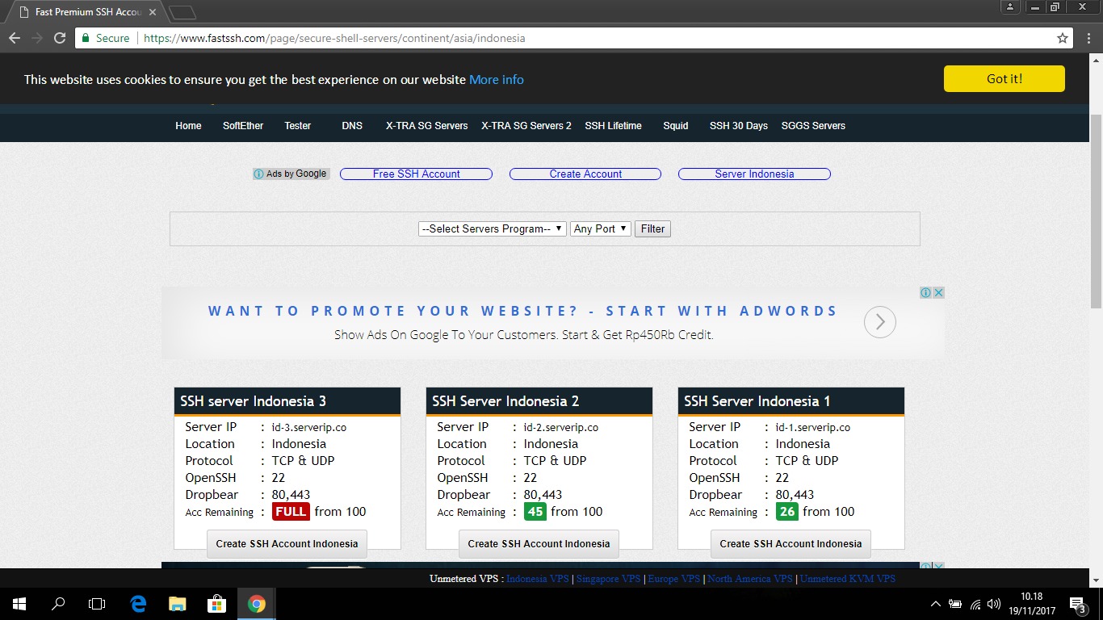Click server IP id-2.serverip.co
This screenshot has width=1103, height=620.
coord(561,427)
